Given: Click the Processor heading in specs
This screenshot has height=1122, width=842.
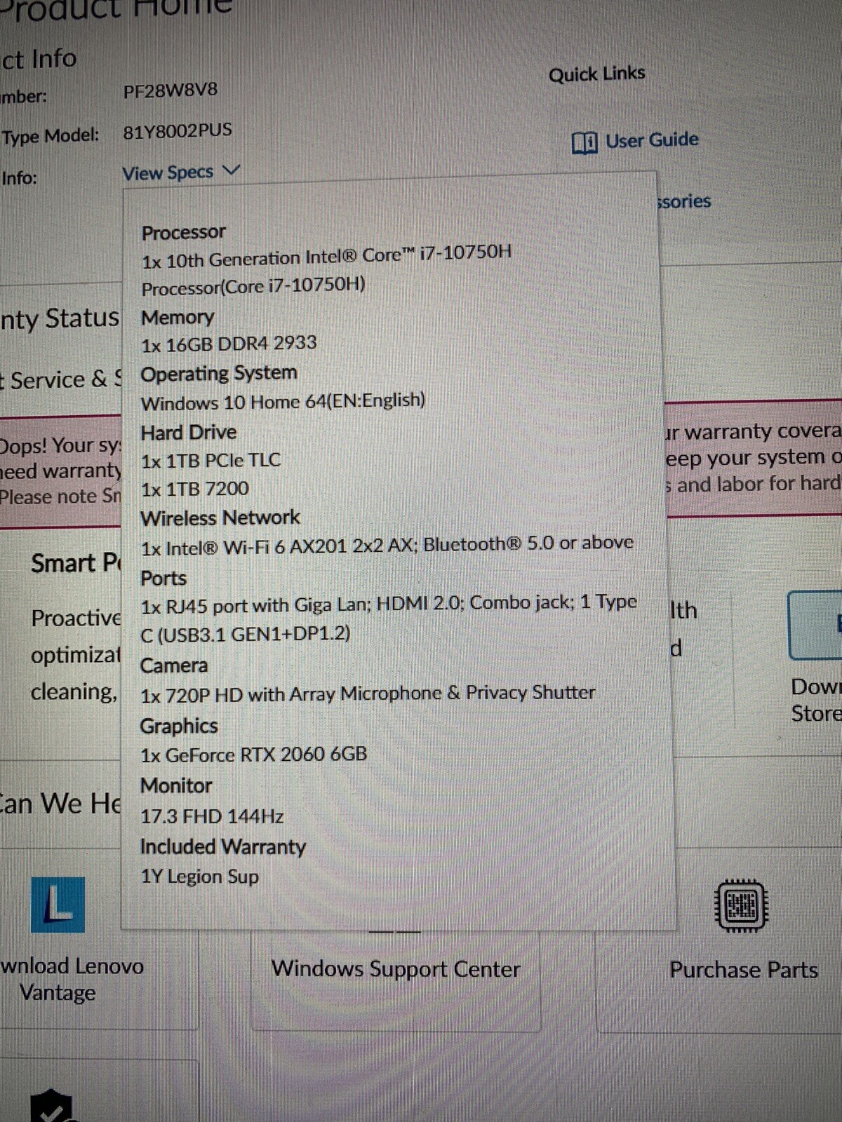Looking at the screenshot, I should pyautogui.click(x=184, y=232).
